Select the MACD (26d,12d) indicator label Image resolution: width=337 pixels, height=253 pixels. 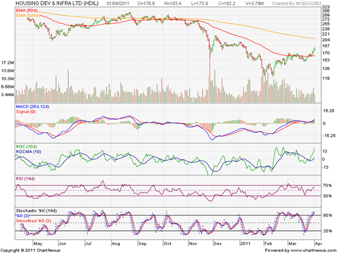[x=33, y=106]
